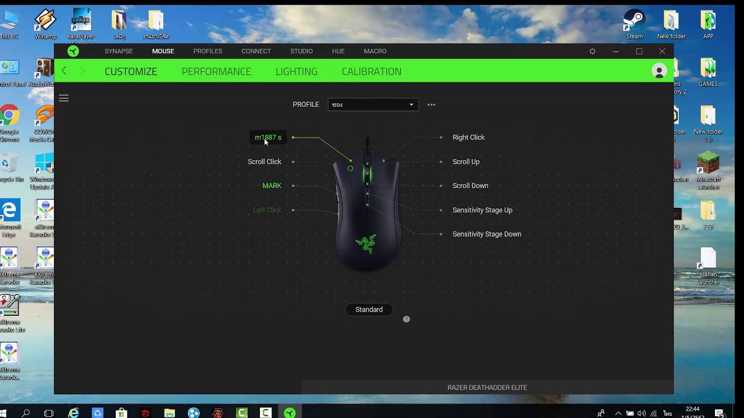
Task: Select the CUSTOMIZE subtab
Action: [x=131, y=71]
